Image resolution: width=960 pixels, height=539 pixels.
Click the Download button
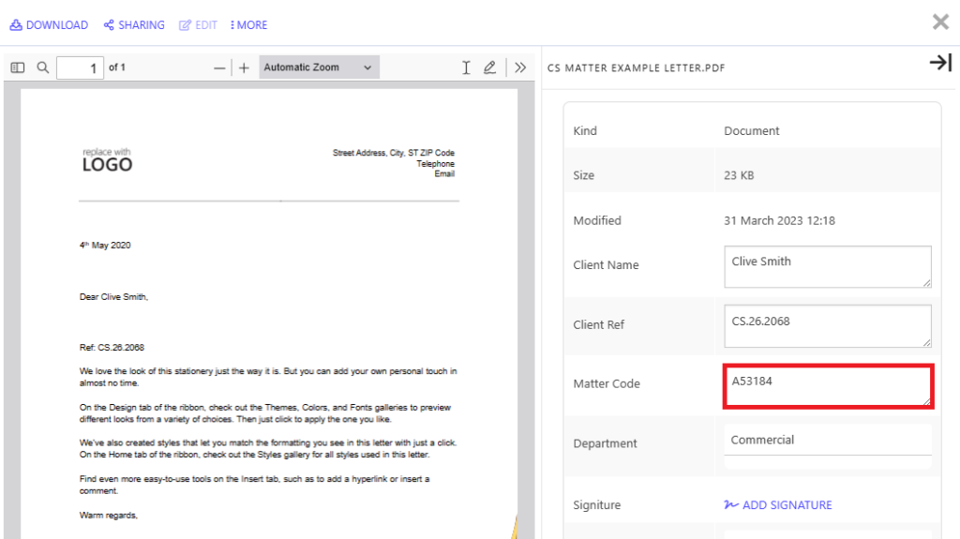click(x=49, y=25)
